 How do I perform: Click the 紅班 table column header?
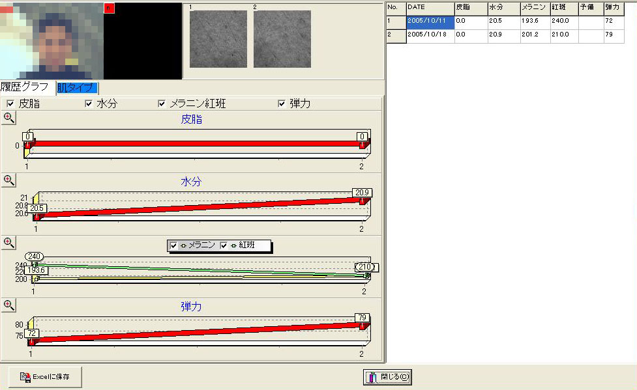coord(564,8)
